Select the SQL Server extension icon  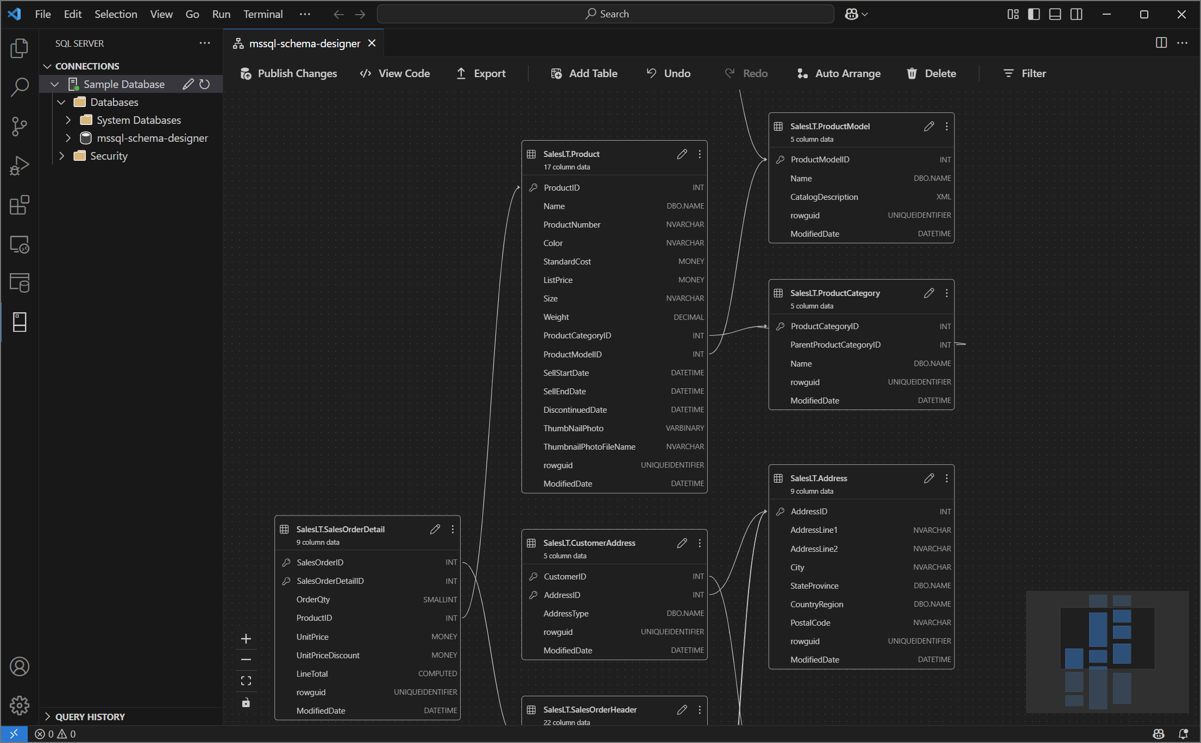pyautogui.click(x=20, y=322)
